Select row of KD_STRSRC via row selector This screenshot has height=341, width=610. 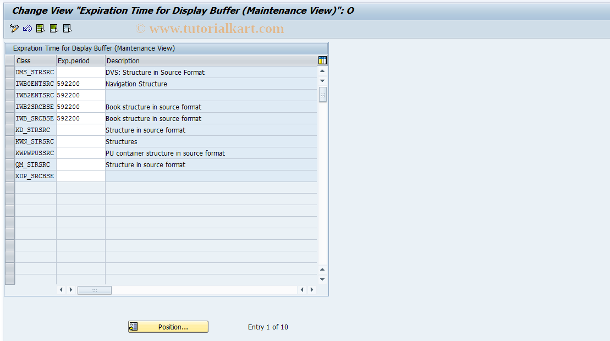[x=10, y=130]
